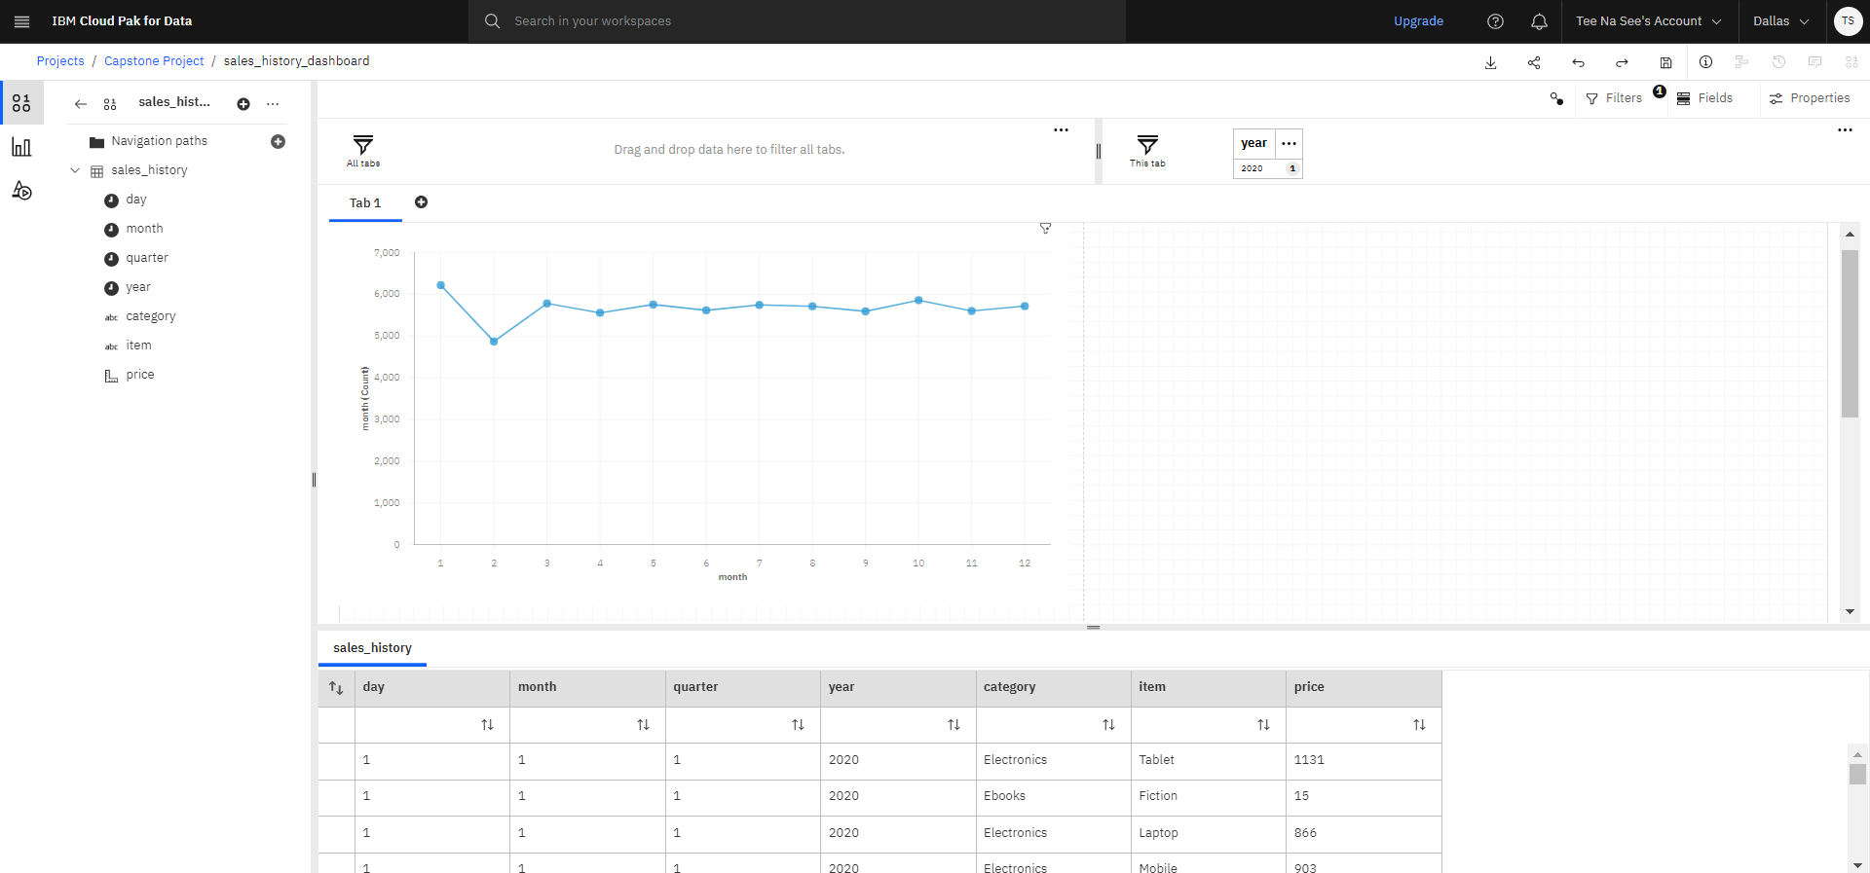Click the search in your workspaces field

click(797, 21)
